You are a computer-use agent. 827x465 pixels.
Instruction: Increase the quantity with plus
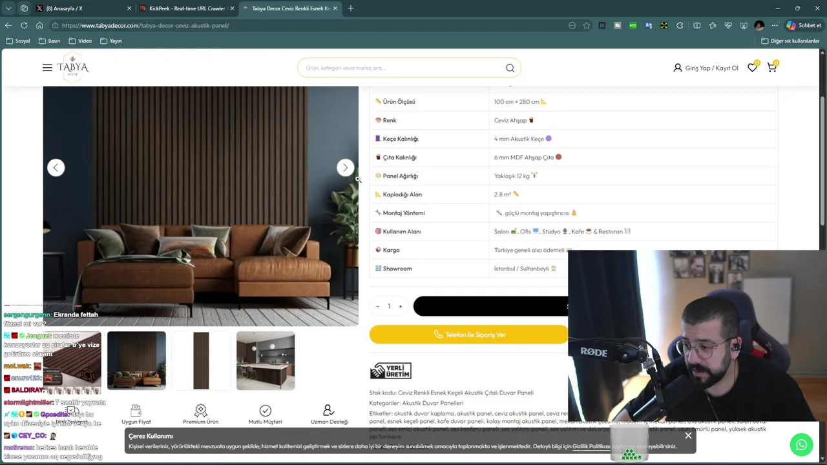point(400,306)
